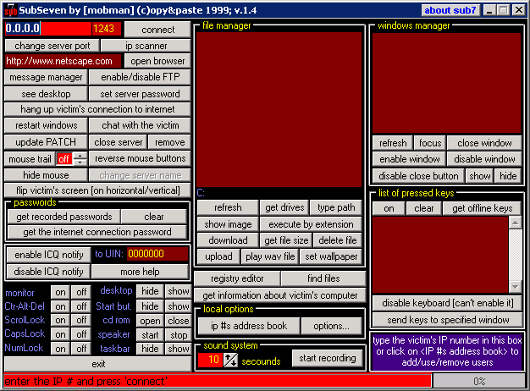Select the port number field showing 1243
The height and width of the screenshot is (391, 530).
pos(103,29)
